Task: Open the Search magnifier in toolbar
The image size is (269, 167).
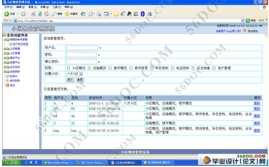Action: click(54, 14)
